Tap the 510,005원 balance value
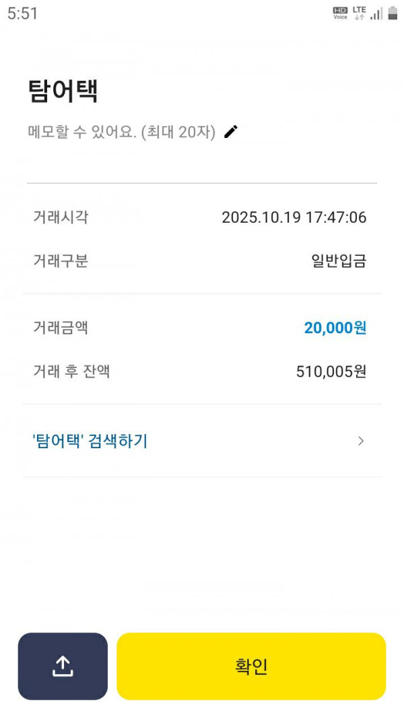 [331, 371]
